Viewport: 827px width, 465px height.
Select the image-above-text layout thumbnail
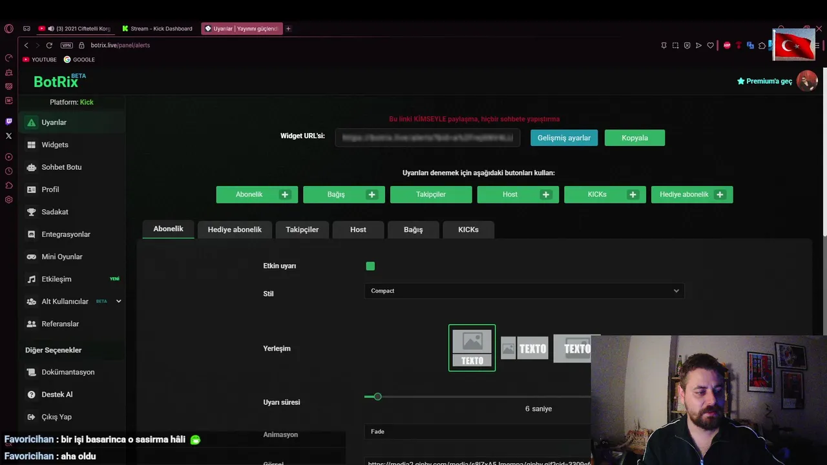pos(472,348)
